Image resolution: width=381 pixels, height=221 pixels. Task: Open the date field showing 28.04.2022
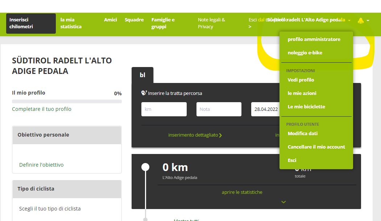coord(265,109)
